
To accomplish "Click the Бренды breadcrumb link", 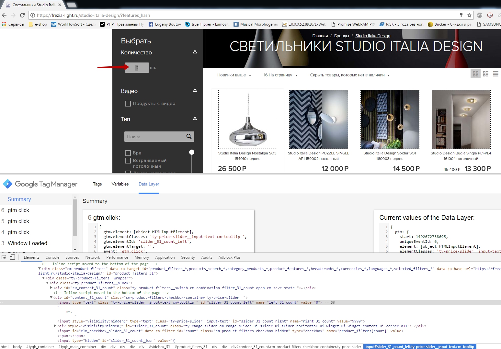I will 341,36.
